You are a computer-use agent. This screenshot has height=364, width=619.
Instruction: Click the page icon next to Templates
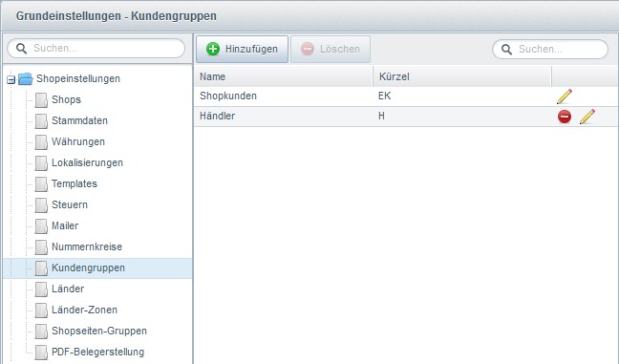tap(41, 184)
